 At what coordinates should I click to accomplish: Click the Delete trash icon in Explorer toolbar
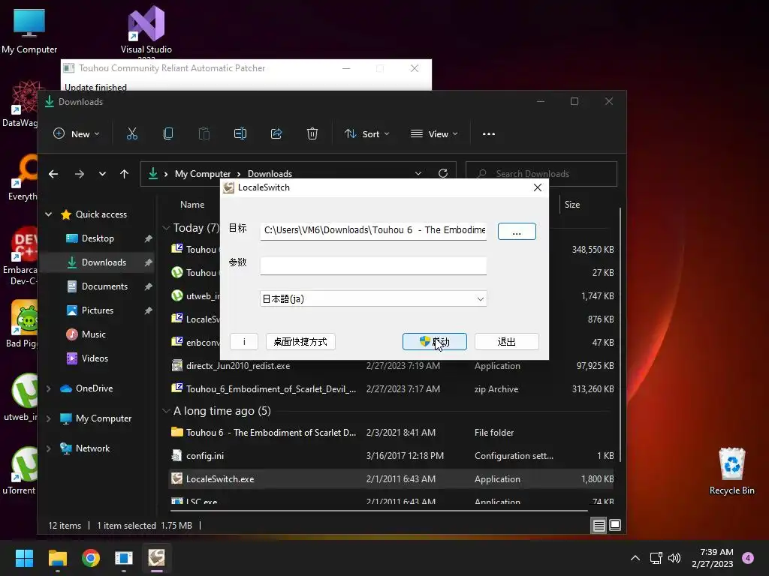(x=312, y=133)
